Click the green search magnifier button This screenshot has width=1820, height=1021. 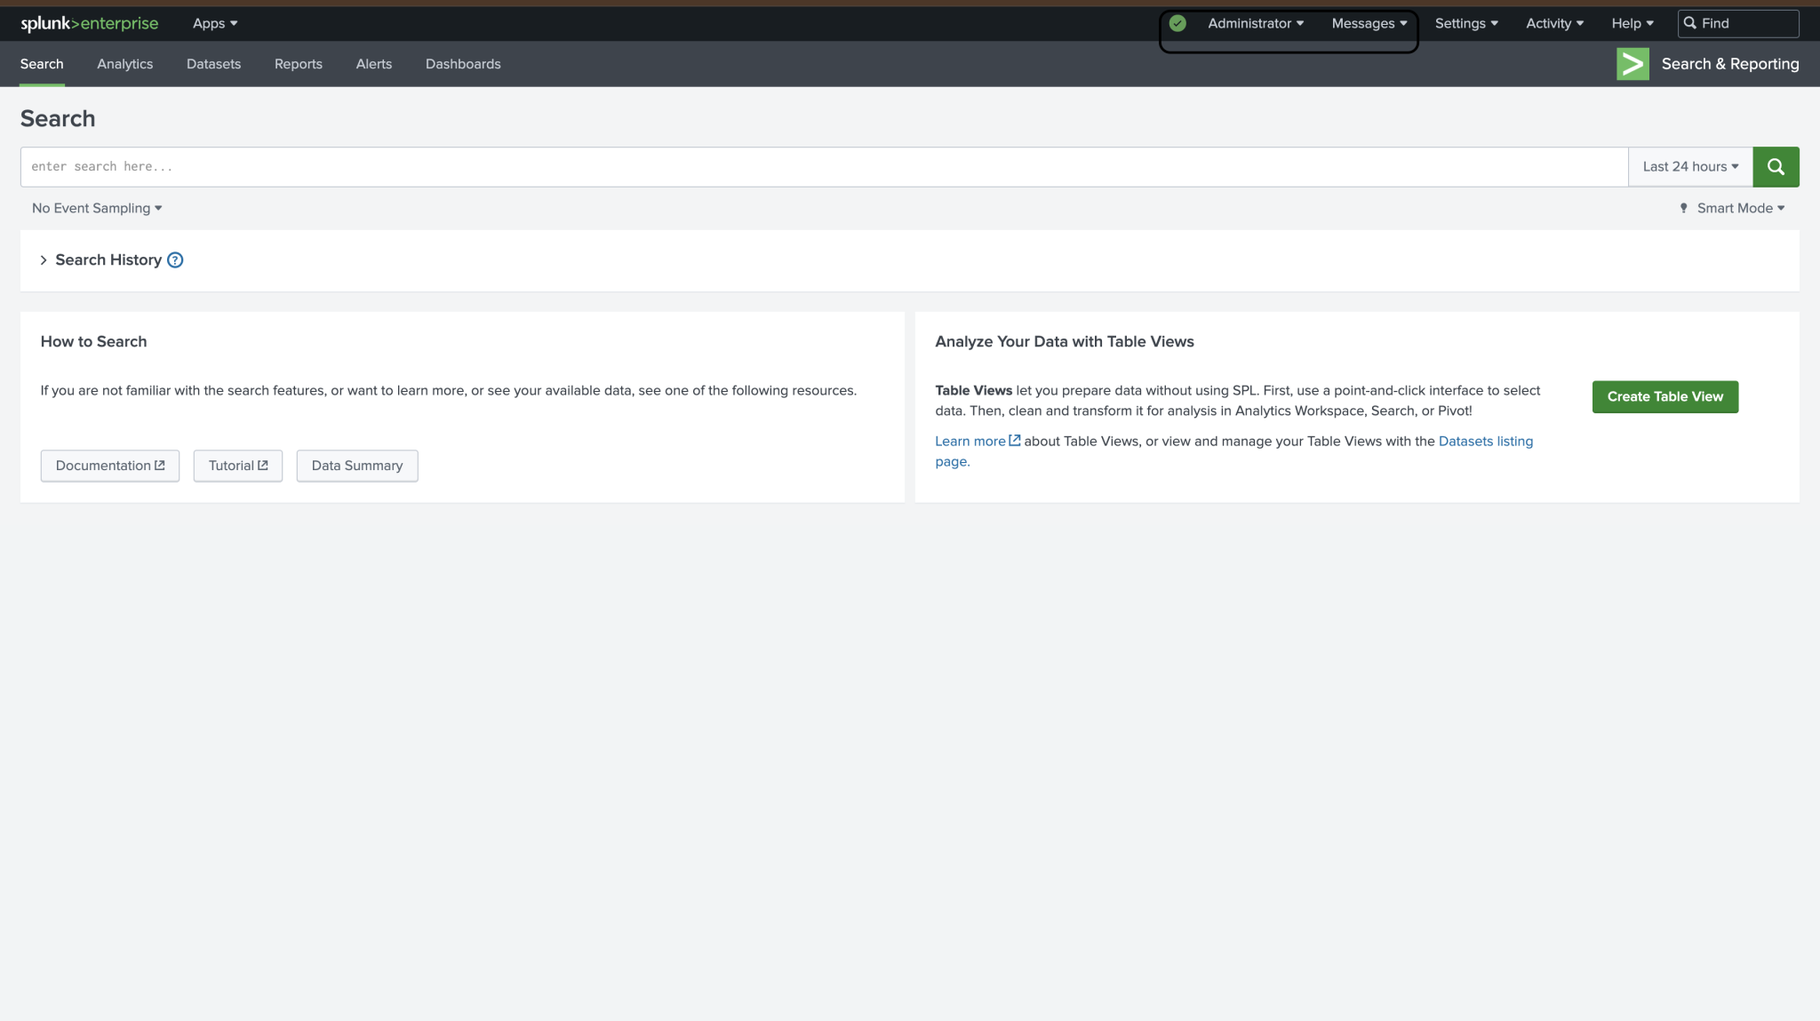(1776, 166)
